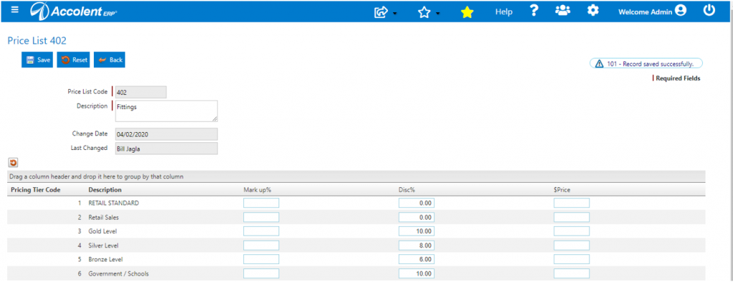The height and width of the screenshot is (282, 733).
Task: Click the Save button
Action: pos(37,60)
